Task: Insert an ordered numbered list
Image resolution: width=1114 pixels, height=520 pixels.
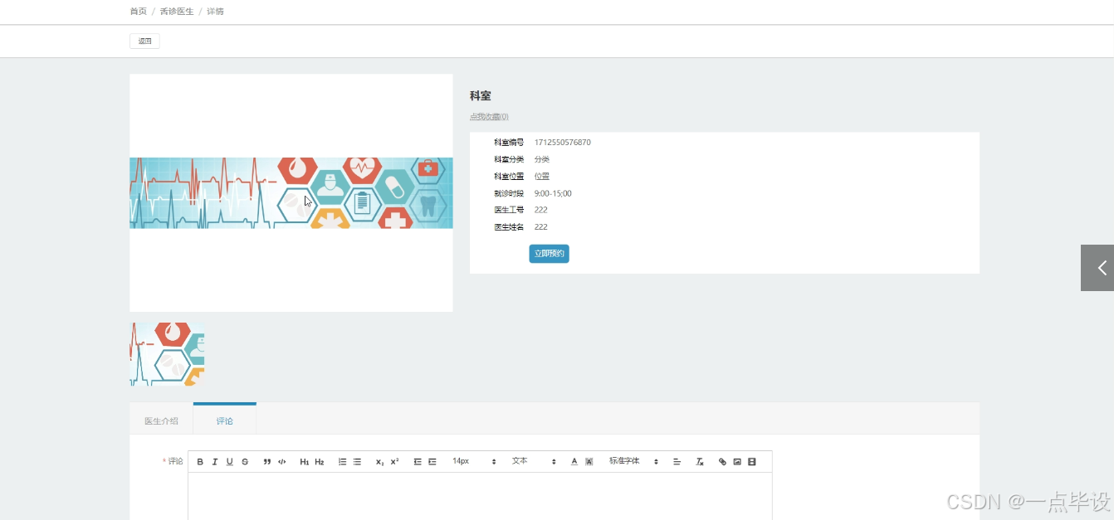Action: coord(342,462)
